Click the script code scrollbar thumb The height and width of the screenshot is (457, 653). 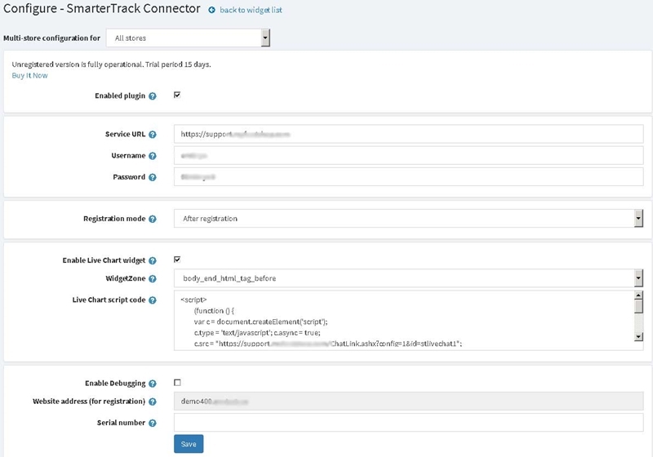(x=638, y=307)
